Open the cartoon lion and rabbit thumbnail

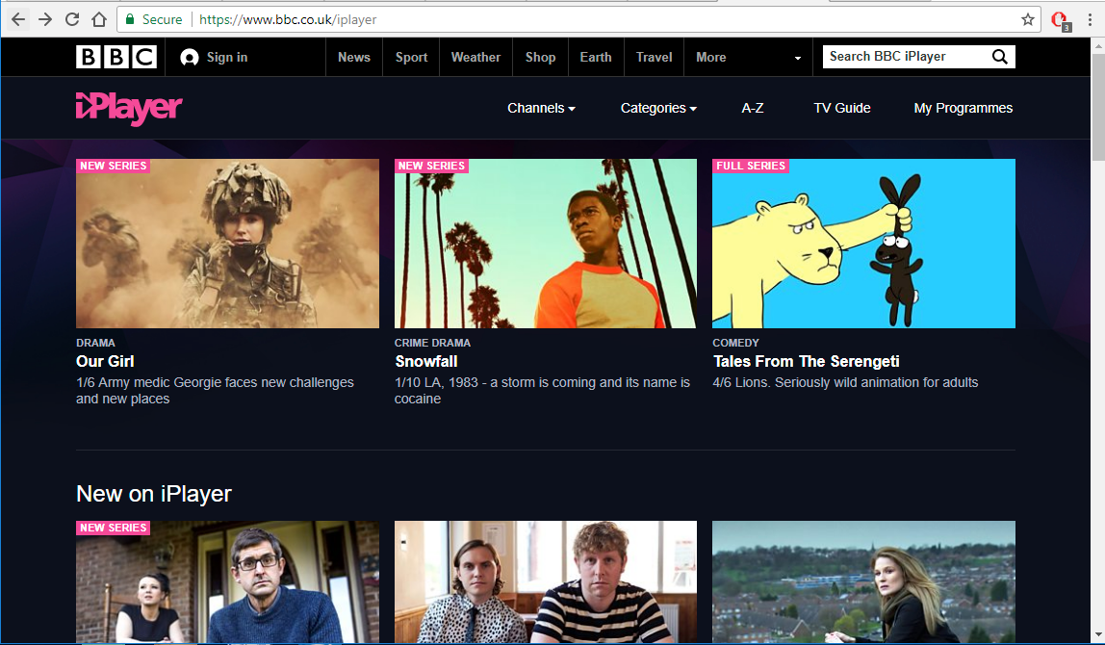tap(864, 244)
